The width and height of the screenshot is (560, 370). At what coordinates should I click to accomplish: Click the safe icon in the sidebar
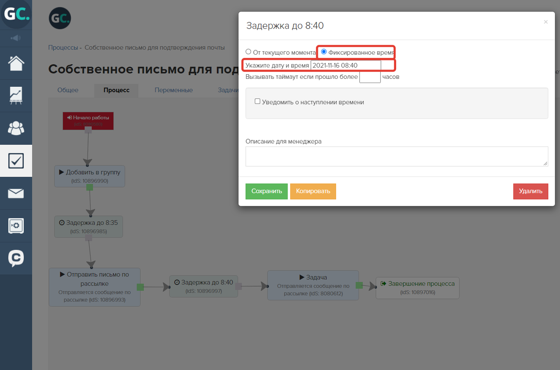coord(16,226)
